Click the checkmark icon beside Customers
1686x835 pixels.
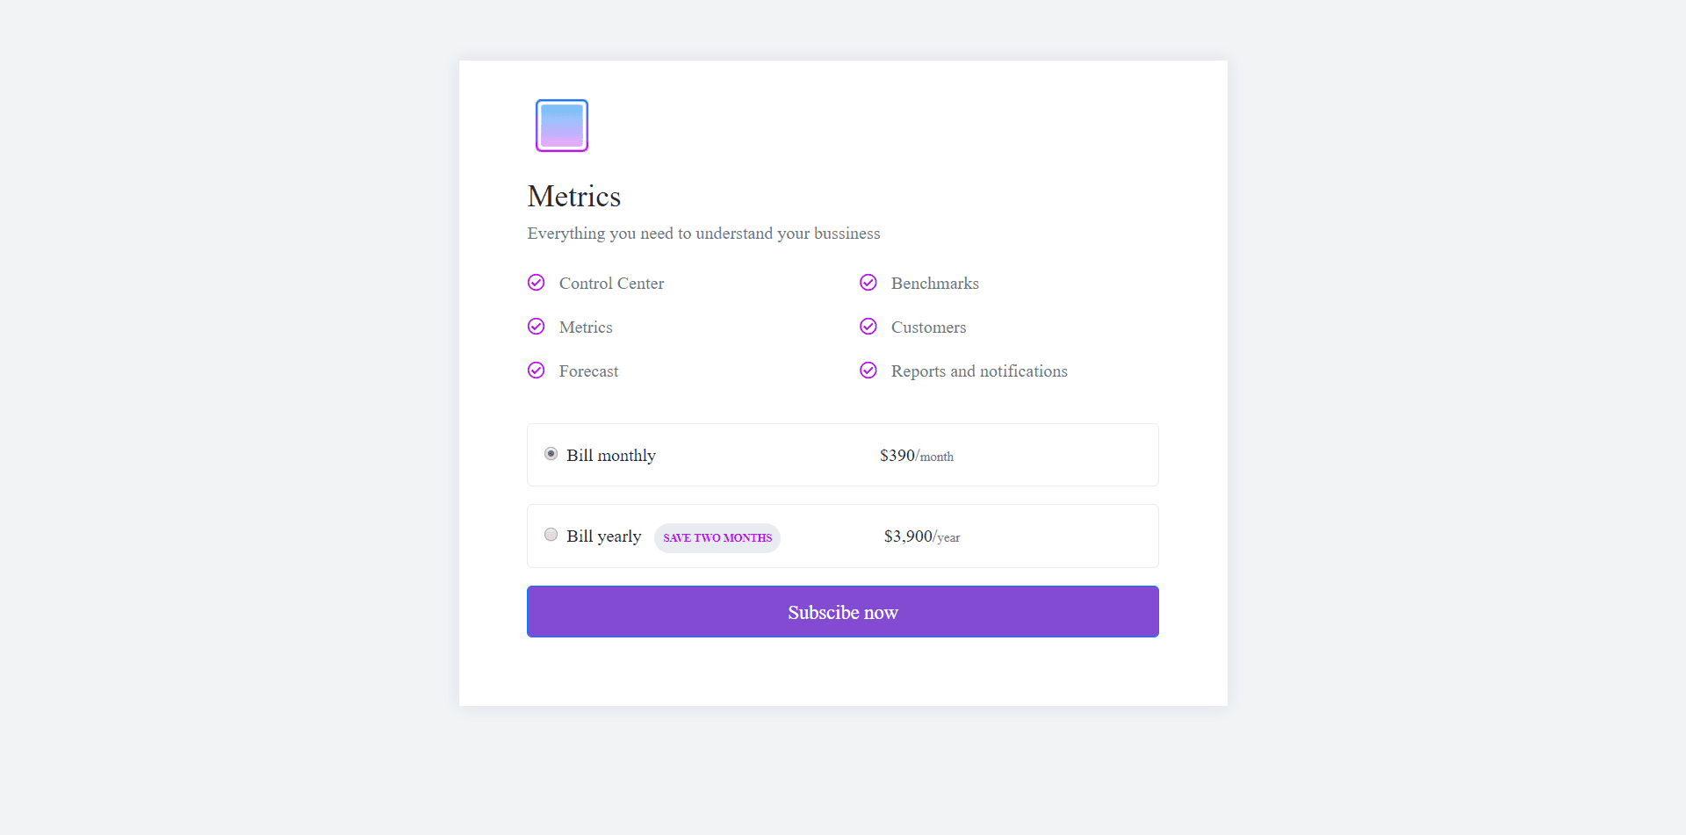(868, 326)
